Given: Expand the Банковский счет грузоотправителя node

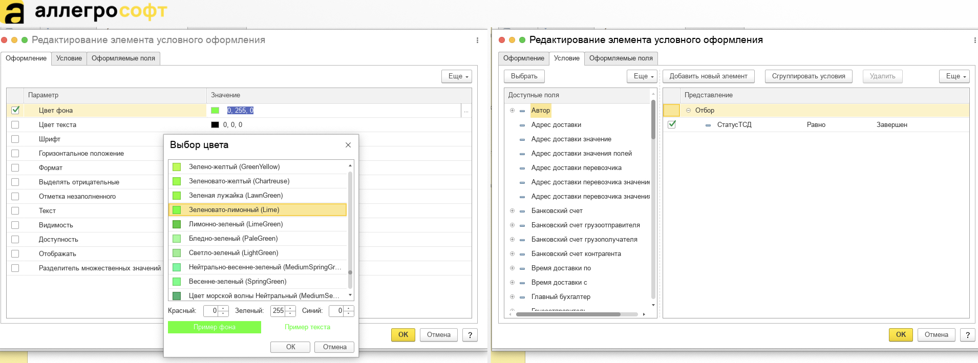Looking at the screenshot, I should coord(512,225).
